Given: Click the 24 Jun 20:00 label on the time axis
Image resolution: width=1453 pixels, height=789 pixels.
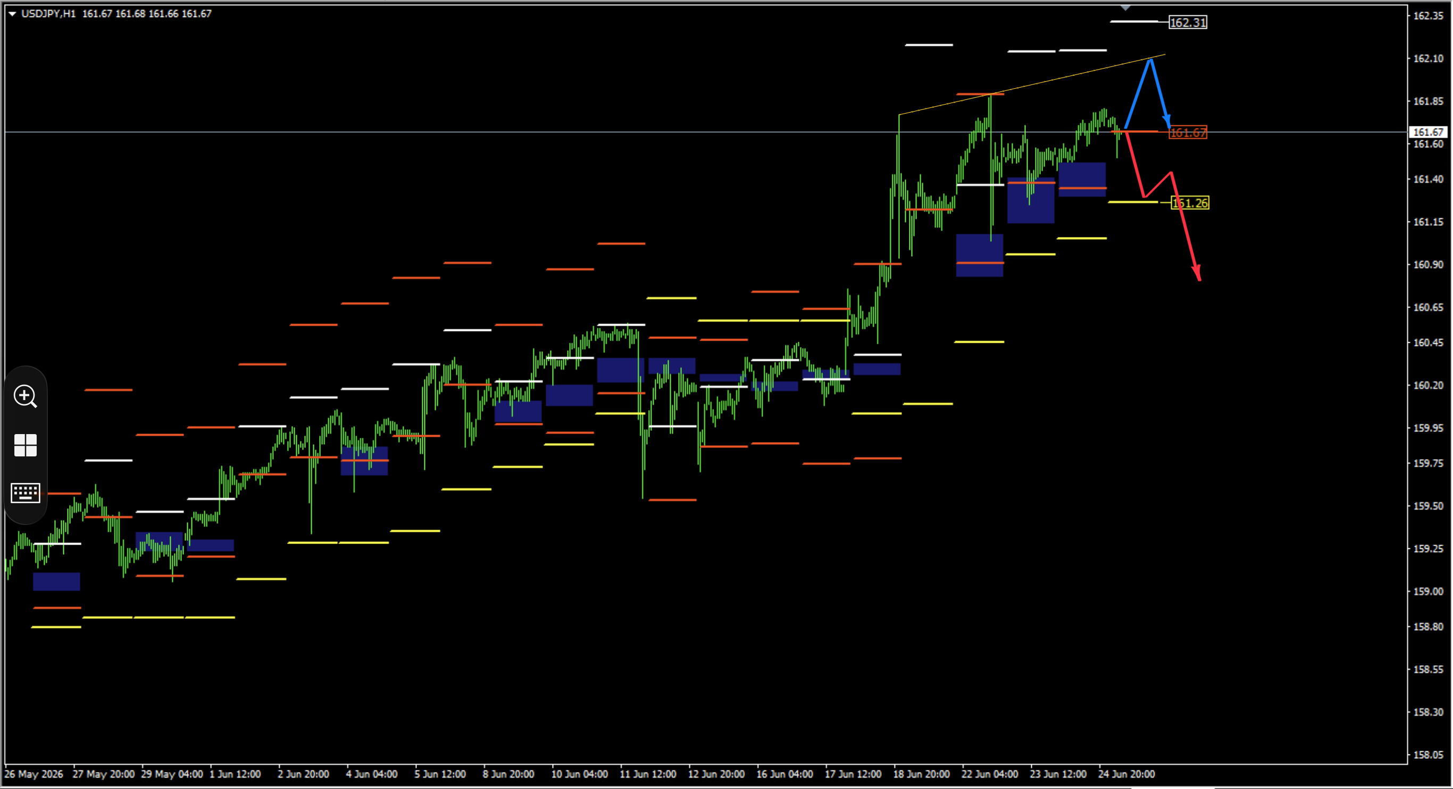Looking at the screenshot, I should click(x=1126, y=774).
